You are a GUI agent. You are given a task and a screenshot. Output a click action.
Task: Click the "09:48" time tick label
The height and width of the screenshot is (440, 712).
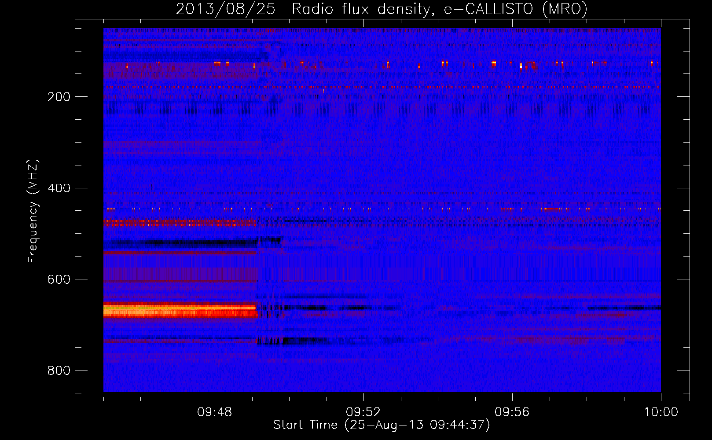(215, 412)
